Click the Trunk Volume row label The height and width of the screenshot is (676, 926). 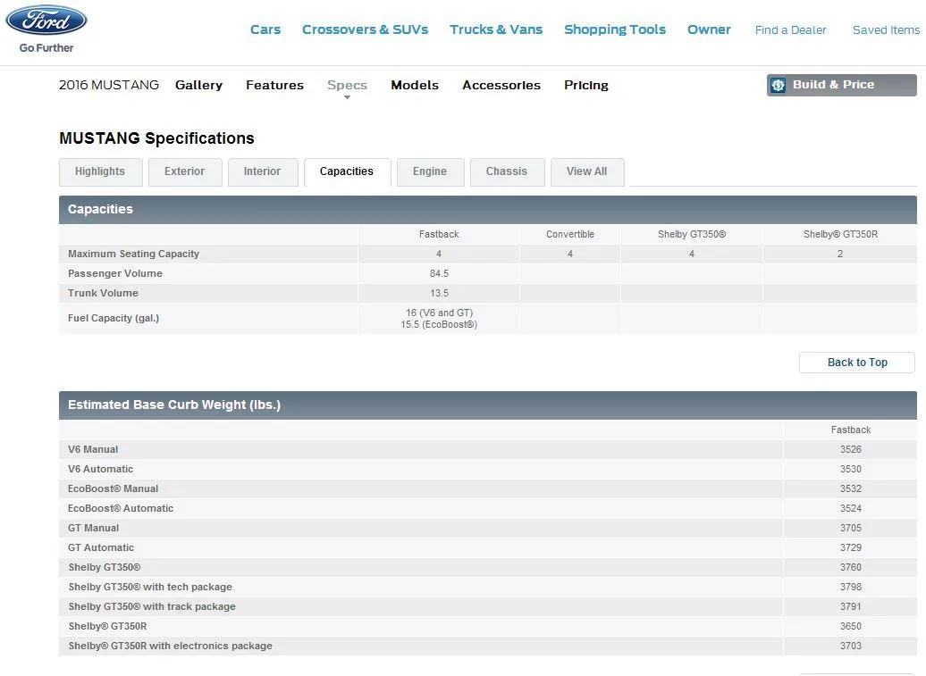[x=103, y=293]
